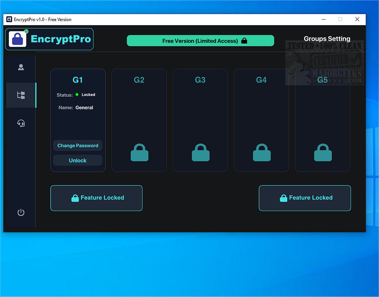Click the padlock on G5 card
The image size is (379, 297).
click(323, 153)
